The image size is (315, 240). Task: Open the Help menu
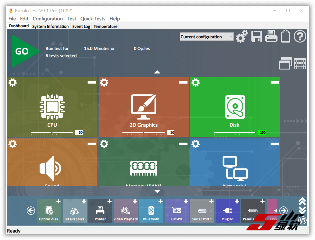pos(115,19)
